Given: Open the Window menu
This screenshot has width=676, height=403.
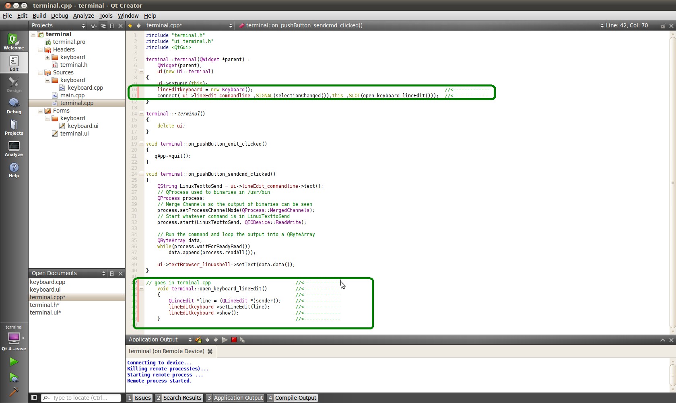Looking at the screenshot, I should pyautogui.click(x=128, y=16).
